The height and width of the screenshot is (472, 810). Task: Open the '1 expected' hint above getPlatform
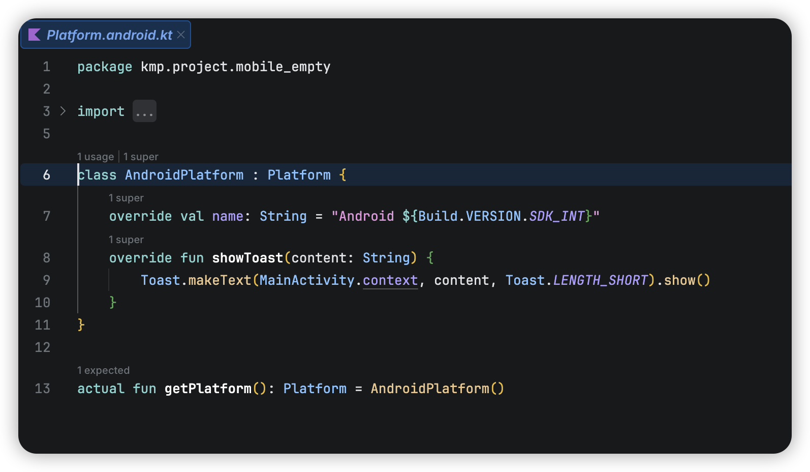point(103,370)
